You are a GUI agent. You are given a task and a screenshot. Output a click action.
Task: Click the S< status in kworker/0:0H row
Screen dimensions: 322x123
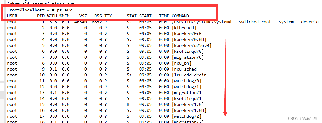[129, 40]
